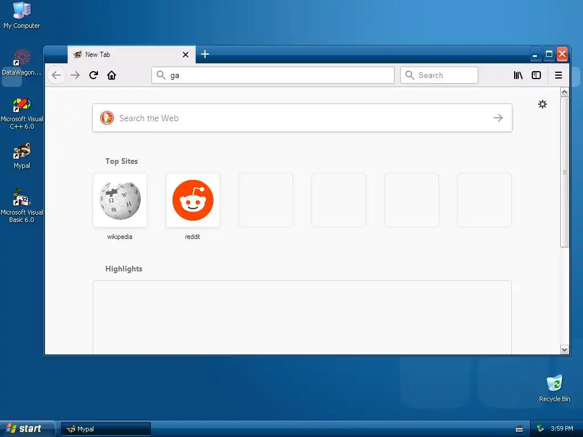583x437 pixels.
Task: Click the scrollbar down arrow
Action: (564, 350)
